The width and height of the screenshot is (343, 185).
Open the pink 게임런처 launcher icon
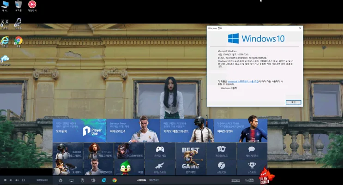(32, 6)
